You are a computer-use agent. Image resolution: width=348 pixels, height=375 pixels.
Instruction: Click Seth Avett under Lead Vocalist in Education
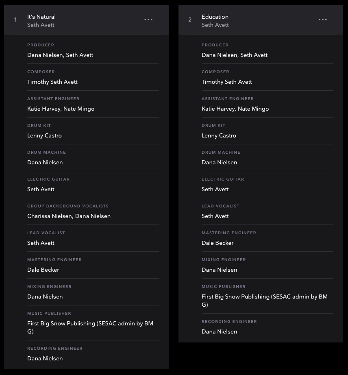(215, 216)
